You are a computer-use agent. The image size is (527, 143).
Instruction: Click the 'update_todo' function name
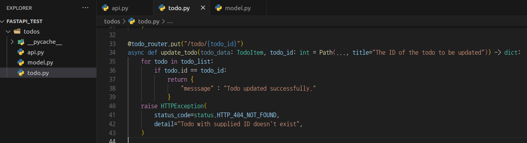click(x=179, y=52)
